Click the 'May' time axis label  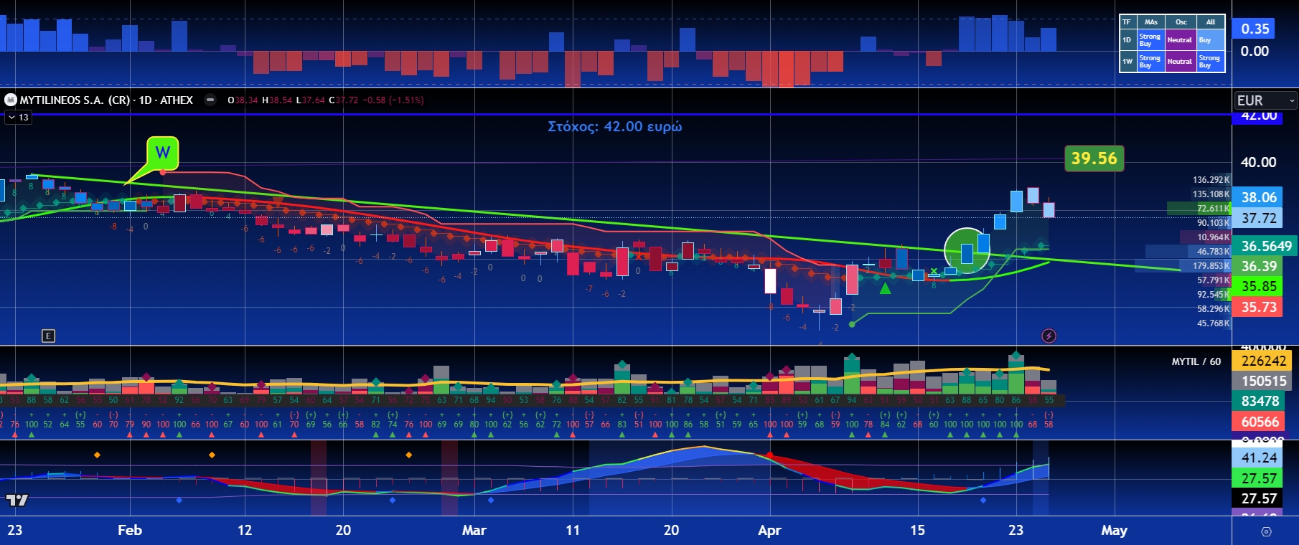tap(1114, 530)
